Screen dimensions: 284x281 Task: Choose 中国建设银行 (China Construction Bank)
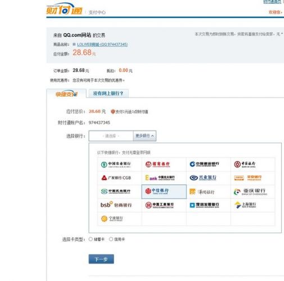tap(209, 165)
